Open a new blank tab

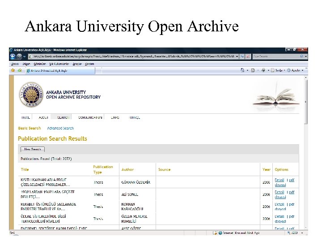pyautogui.click(x=98, y=71)
